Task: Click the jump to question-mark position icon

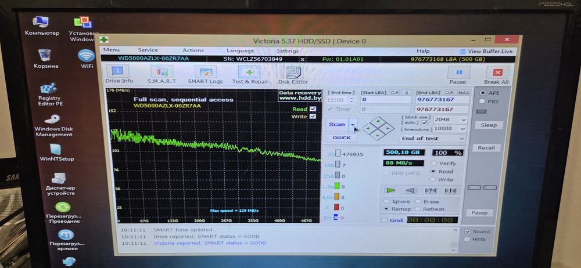Action: [x=430, y=190]
